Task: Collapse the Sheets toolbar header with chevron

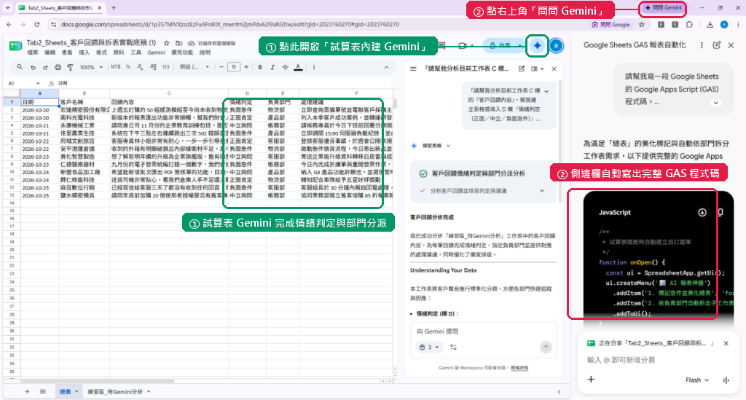Action: (386, 67)
